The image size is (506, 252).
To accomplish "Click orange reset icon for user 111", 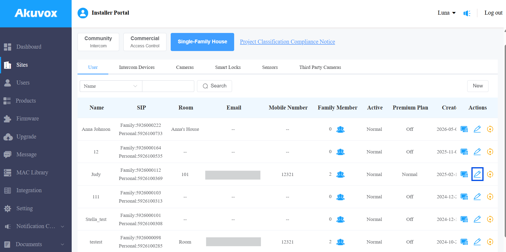I will (x=490, y=197).
